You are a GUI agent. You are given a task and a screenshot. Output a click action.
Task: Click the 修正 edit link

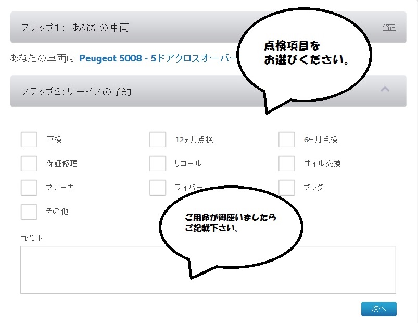389,27
